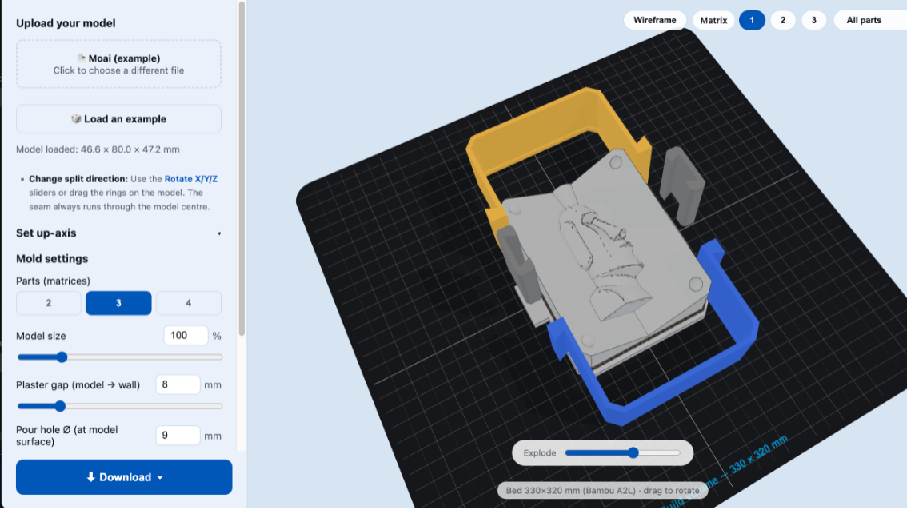
Task: Show matrix part 3 in viewer
Action: pos(814,20)
